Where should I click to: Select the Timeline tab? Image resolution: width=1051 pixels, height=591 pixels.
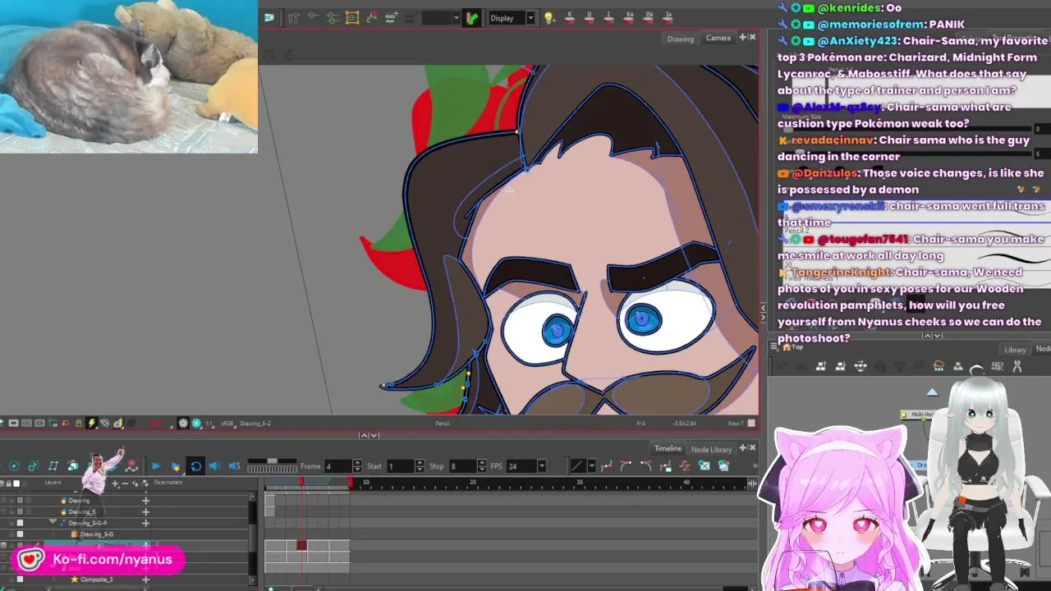click(x=668, y=448)
